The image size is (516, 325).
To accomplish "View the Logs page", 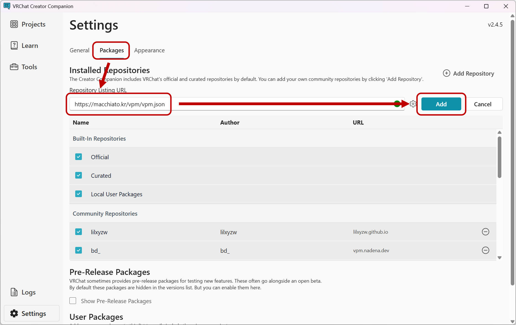I will pyautogui.click(x=23, y=292).
